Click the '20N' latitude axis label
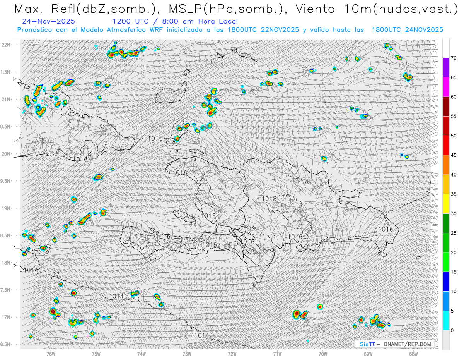Screen dimensions: 464x359 6,154
